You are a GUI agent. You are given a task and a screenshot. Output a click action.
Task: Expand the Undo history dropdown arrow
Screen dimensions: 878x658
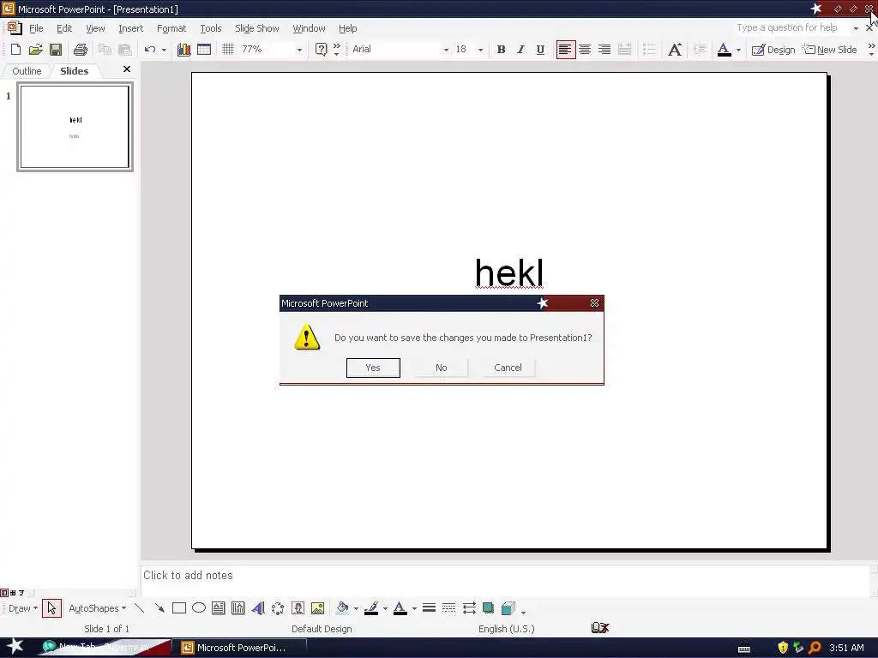point(164,50)
